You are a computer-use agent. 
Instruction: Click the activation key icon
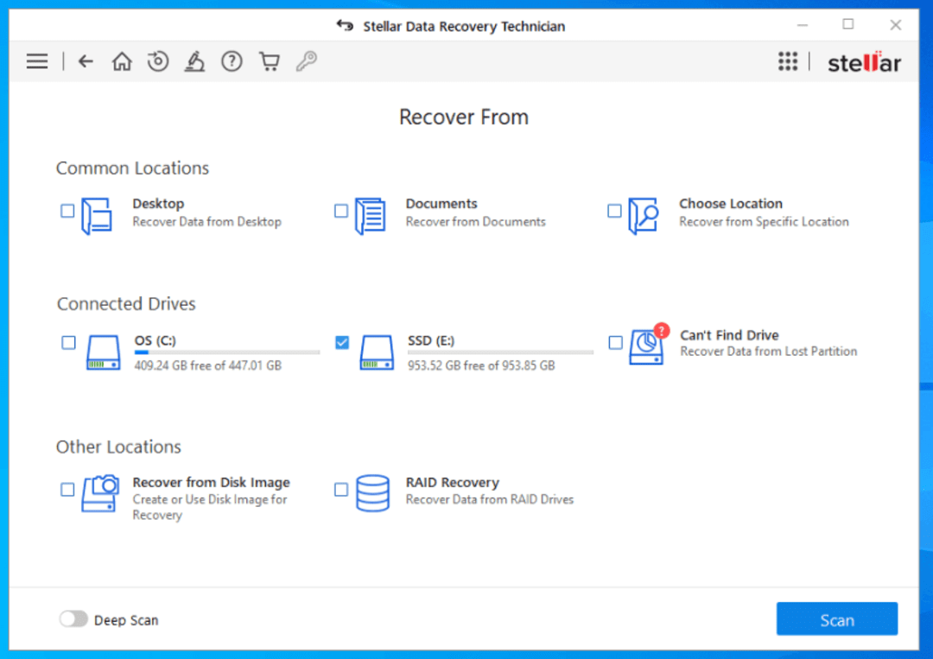click(x=307, y=61)
